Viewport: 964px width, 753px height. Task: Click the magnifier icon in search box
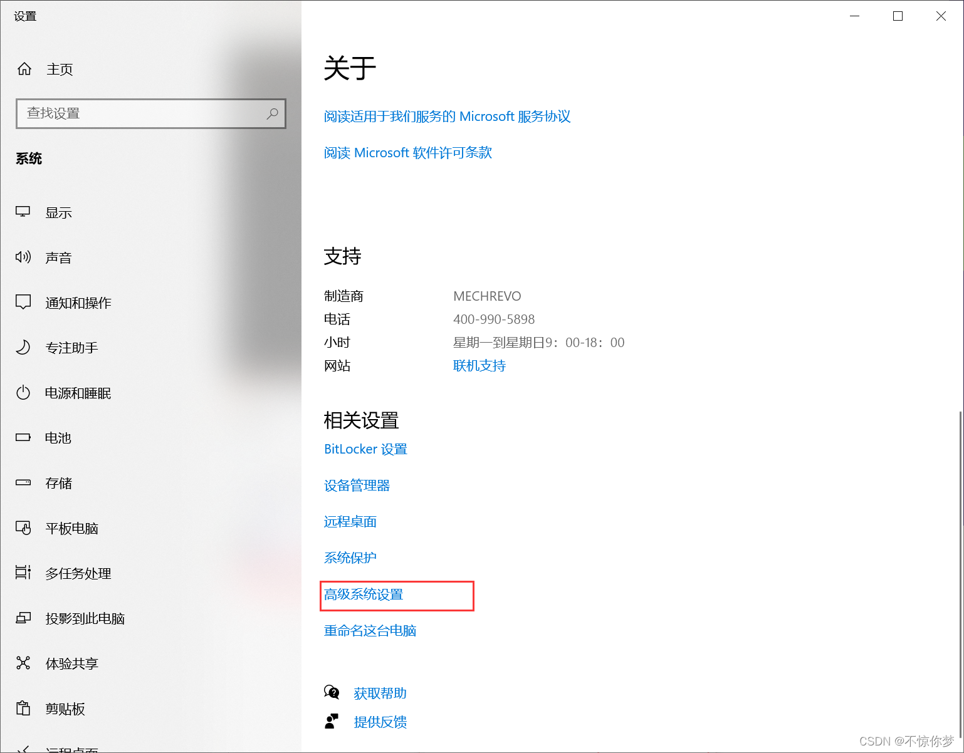(x=272, y=113)
